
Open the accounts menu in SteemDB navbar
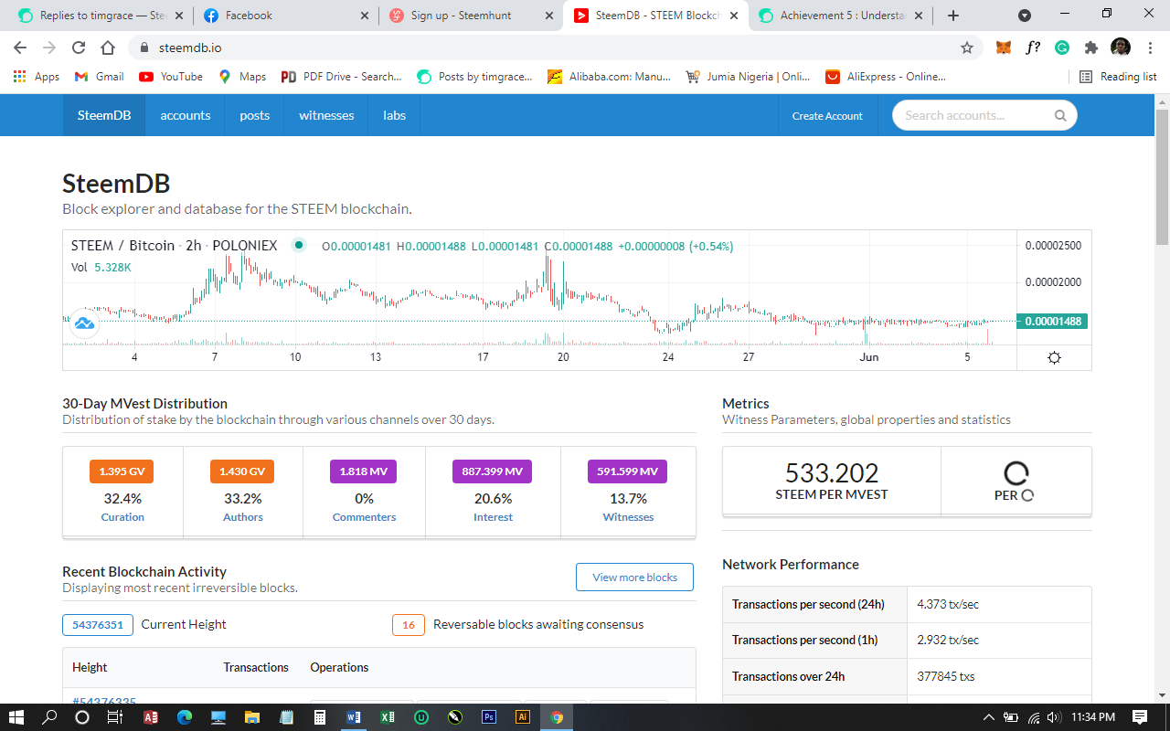(x=186, y=115)
